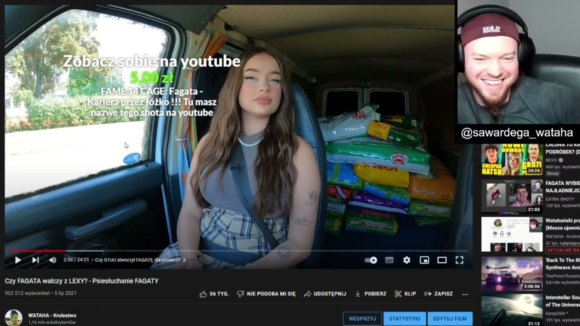Enter fullscreen mode
Viewport: 580px width, 326px height.
[x=459, y=260]
